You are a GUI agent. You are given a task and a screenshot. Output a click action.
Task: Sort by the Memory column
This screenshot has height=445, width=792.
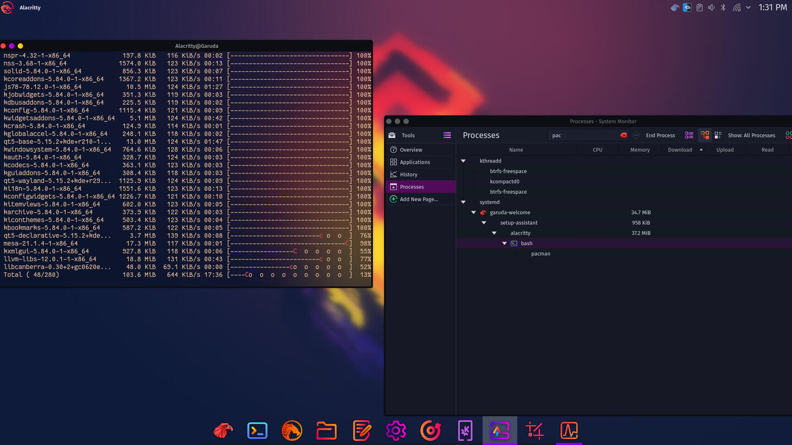640,149
